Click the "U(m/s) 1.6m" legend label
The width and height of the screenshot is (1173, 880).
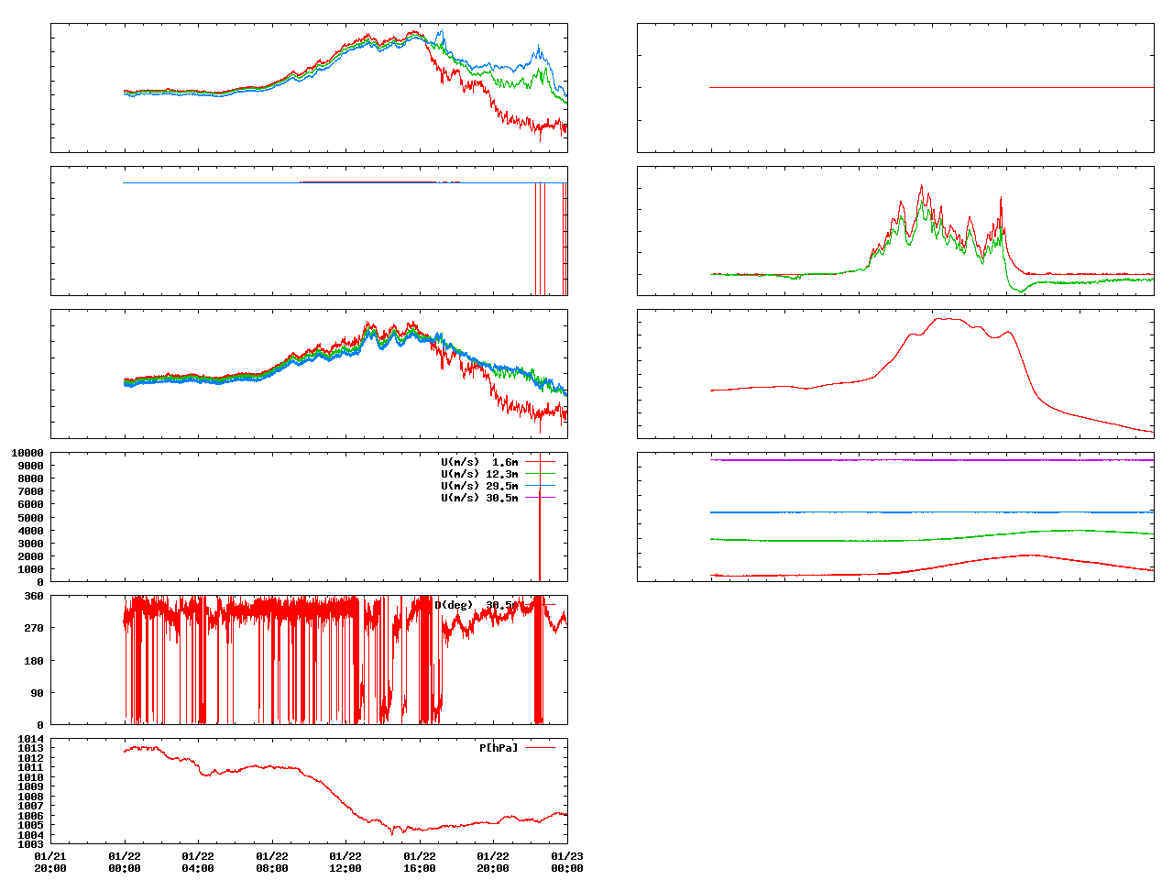click(x=478, y=462)
